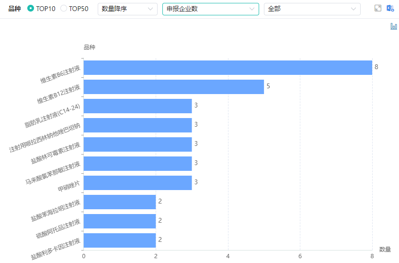Open the 申报企业数 metric dropdown
This screenshot has width=399, height=263.
pyautogui.click(x=210, y=9)
